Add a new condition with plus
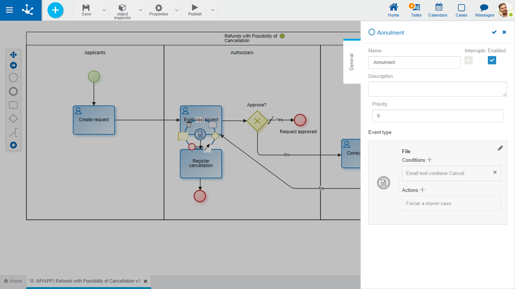This screenshot has width=515, height=289. tap(429, 160)
